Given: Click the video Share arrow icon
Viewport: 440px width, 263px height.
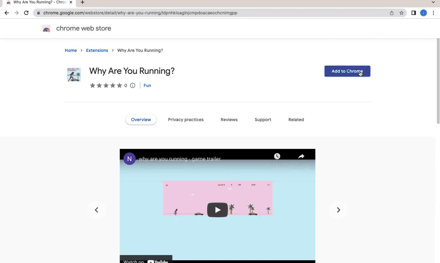Looking at the screenshot, I should tap(301, 156).
